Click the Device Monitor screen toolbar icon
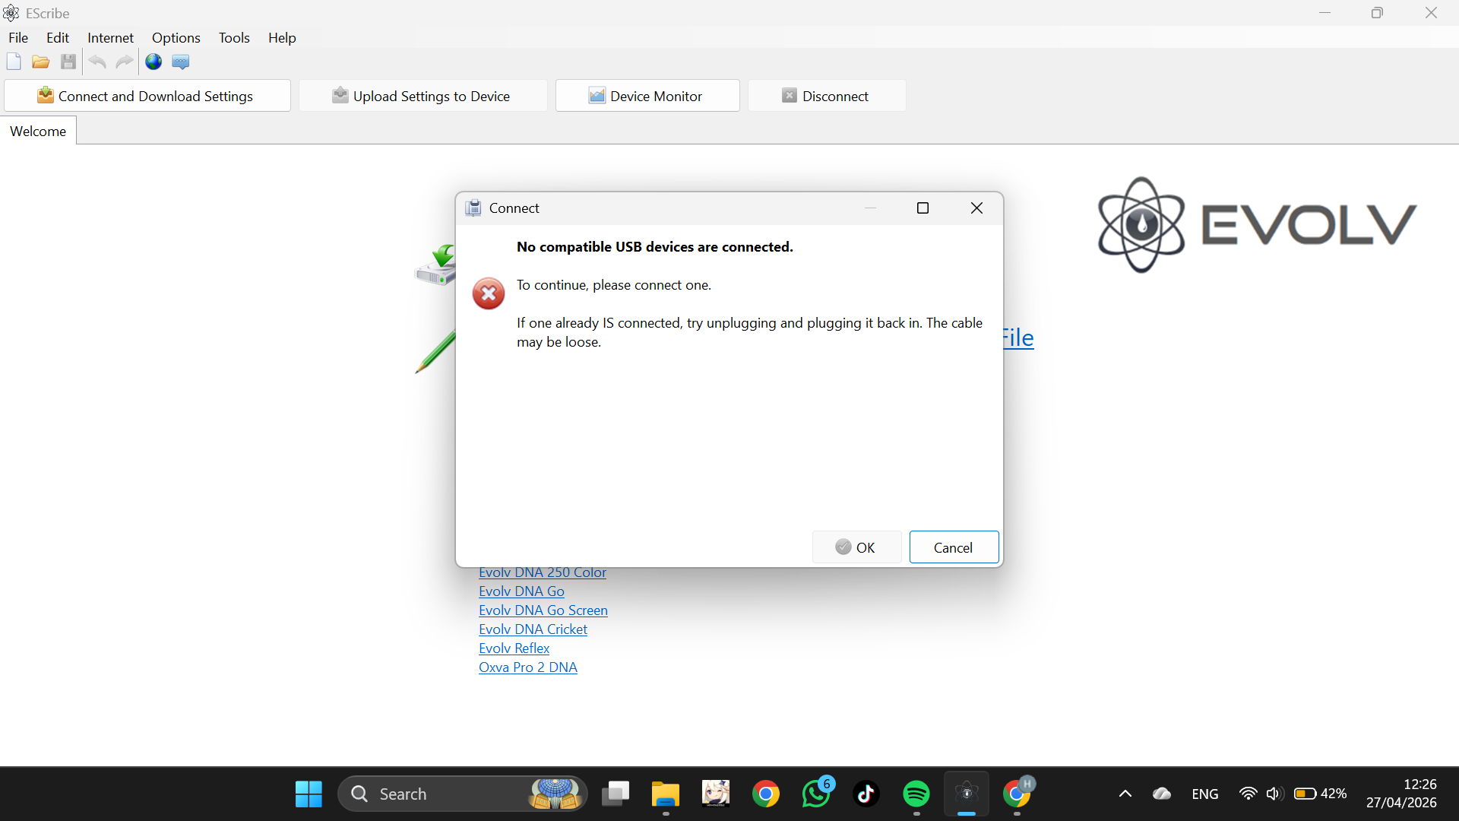 point(181,62)
